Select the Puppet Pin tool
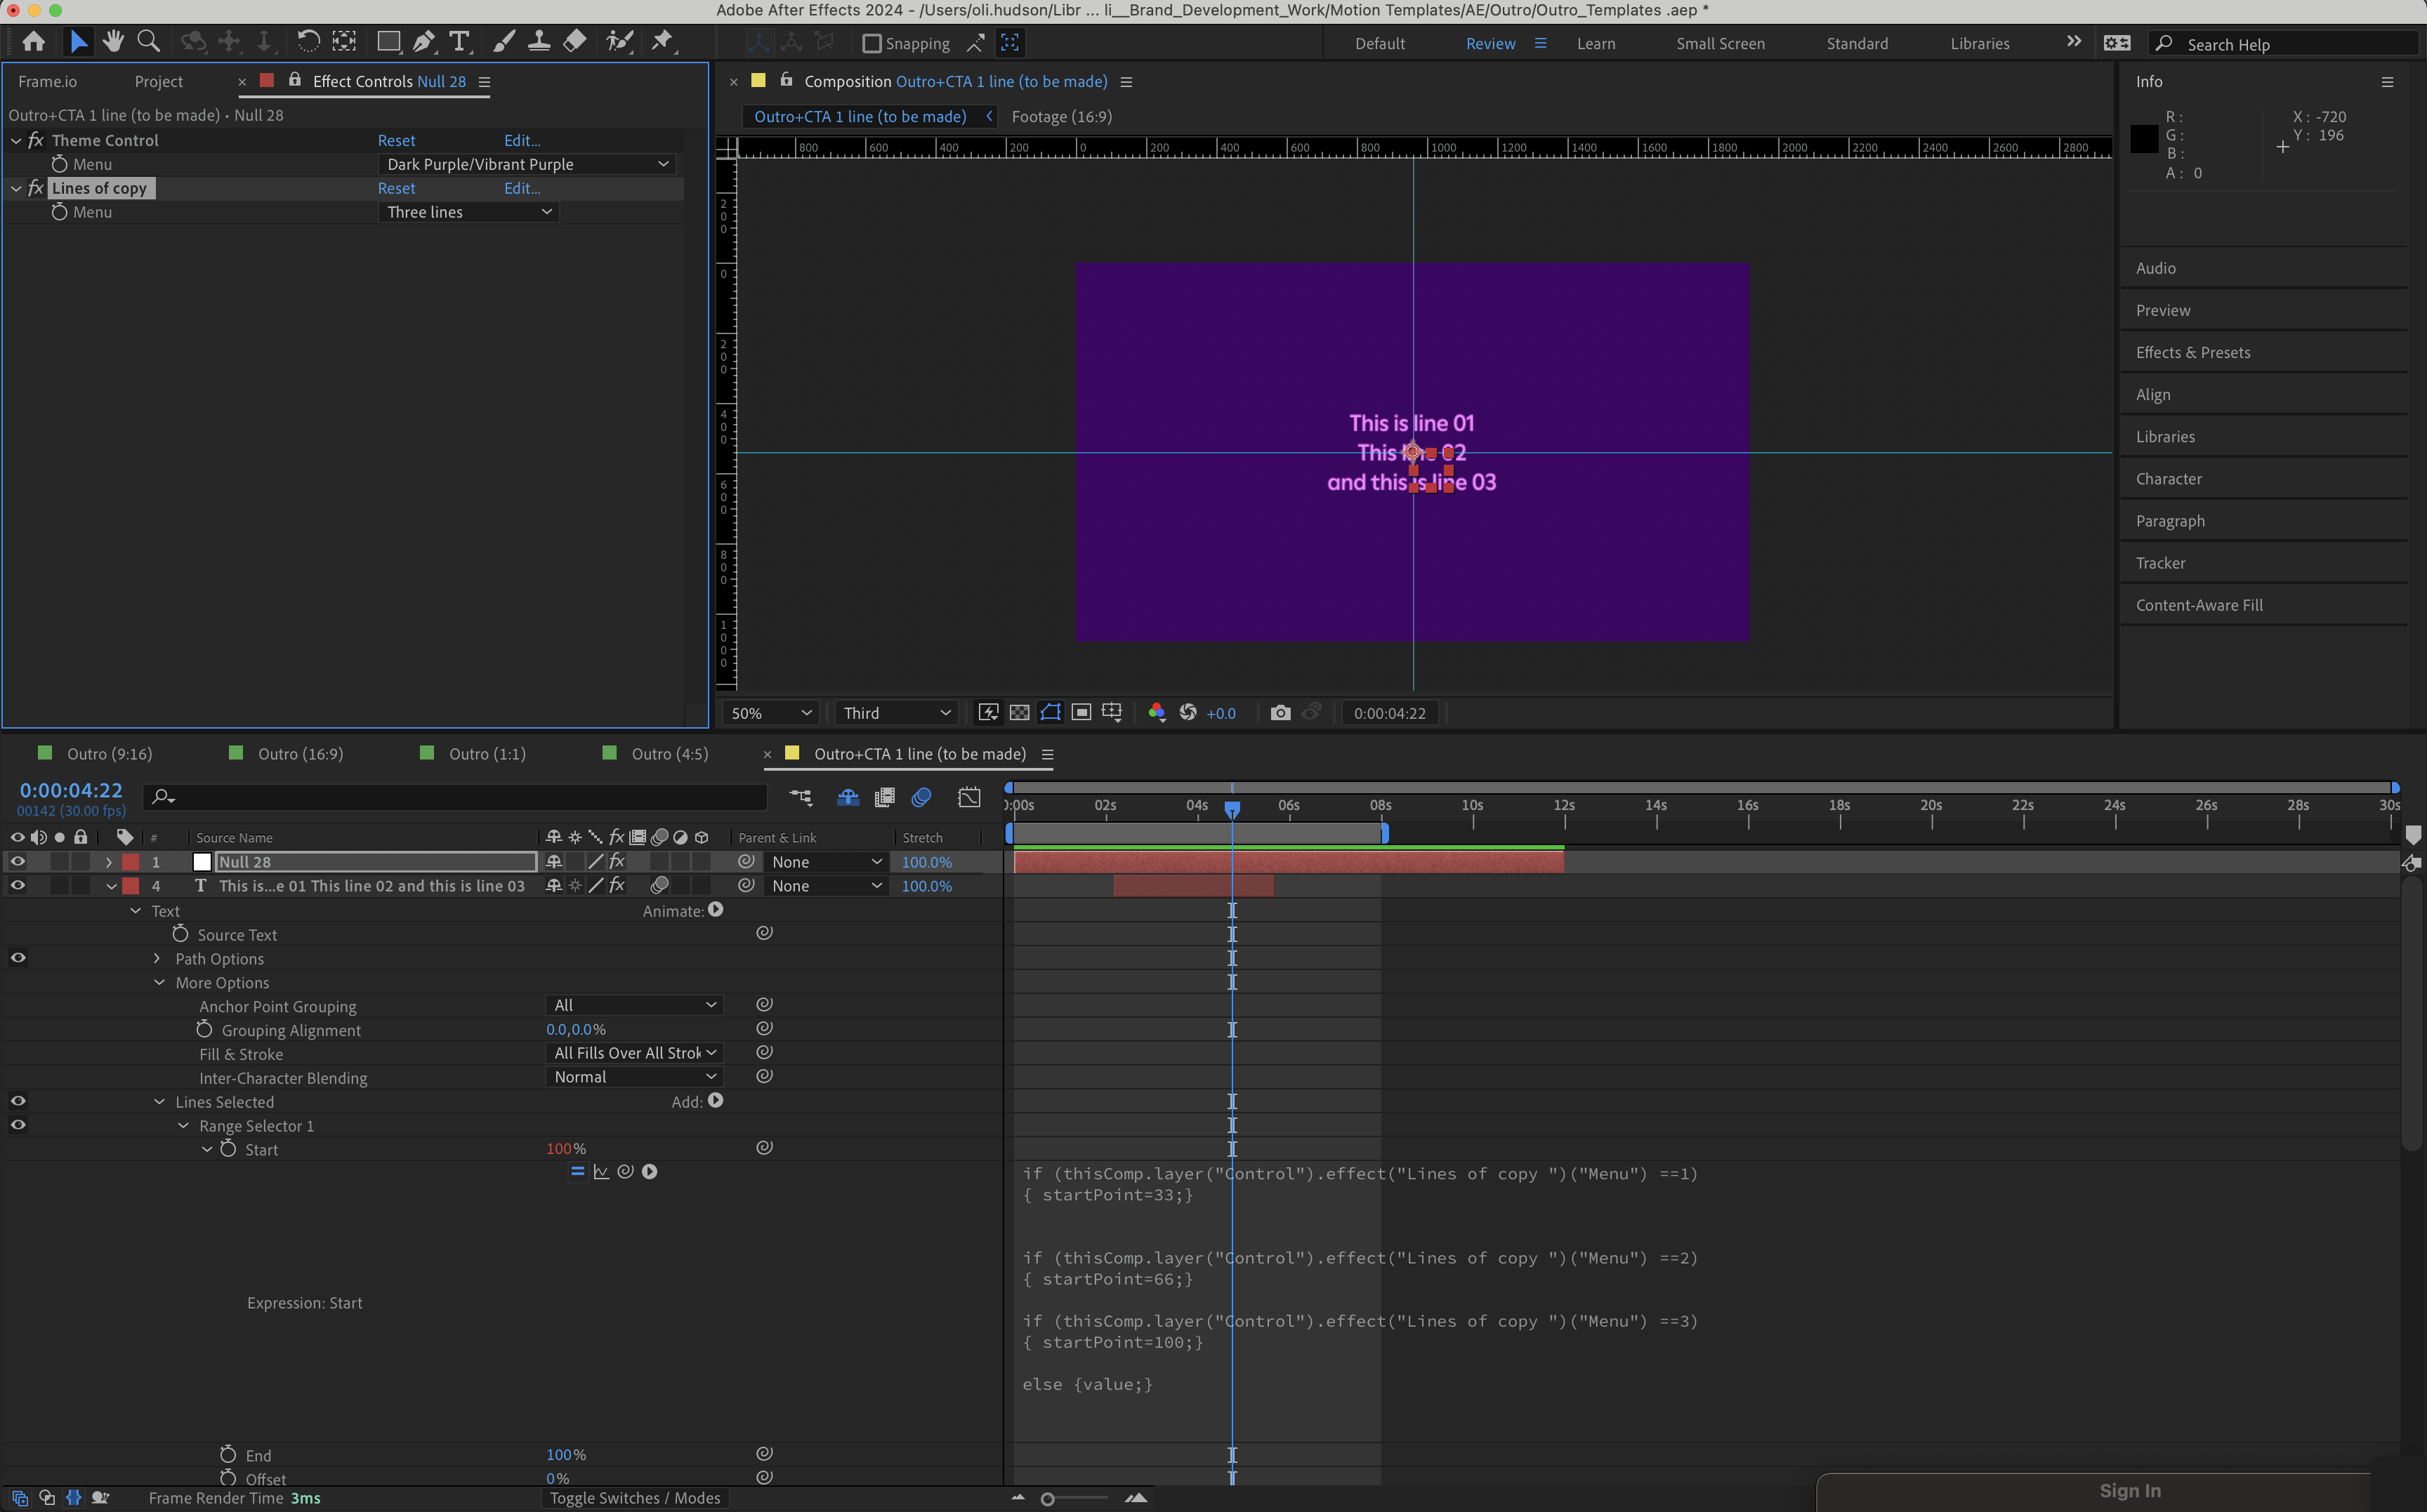 click(x=662, y=42)
